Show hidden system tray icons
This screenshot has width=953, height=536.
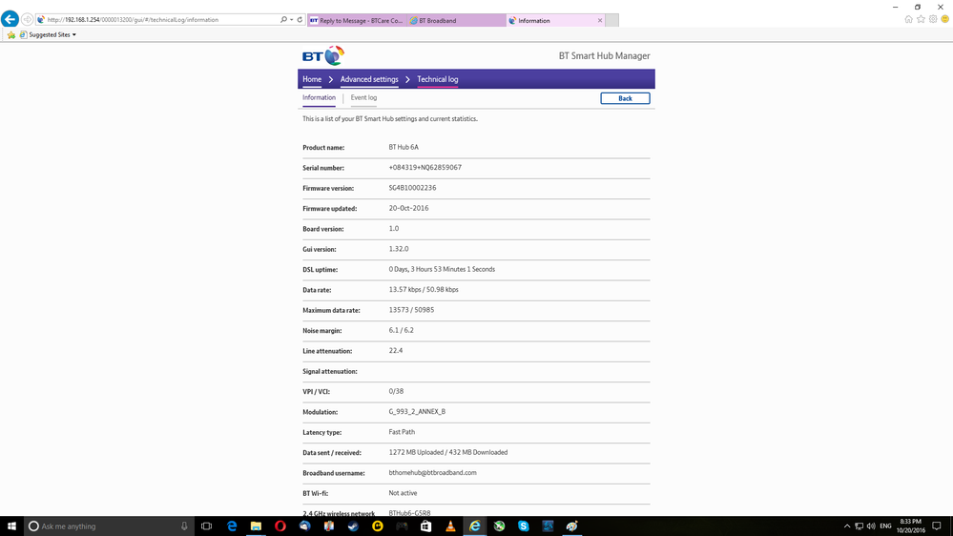[847, 526]
